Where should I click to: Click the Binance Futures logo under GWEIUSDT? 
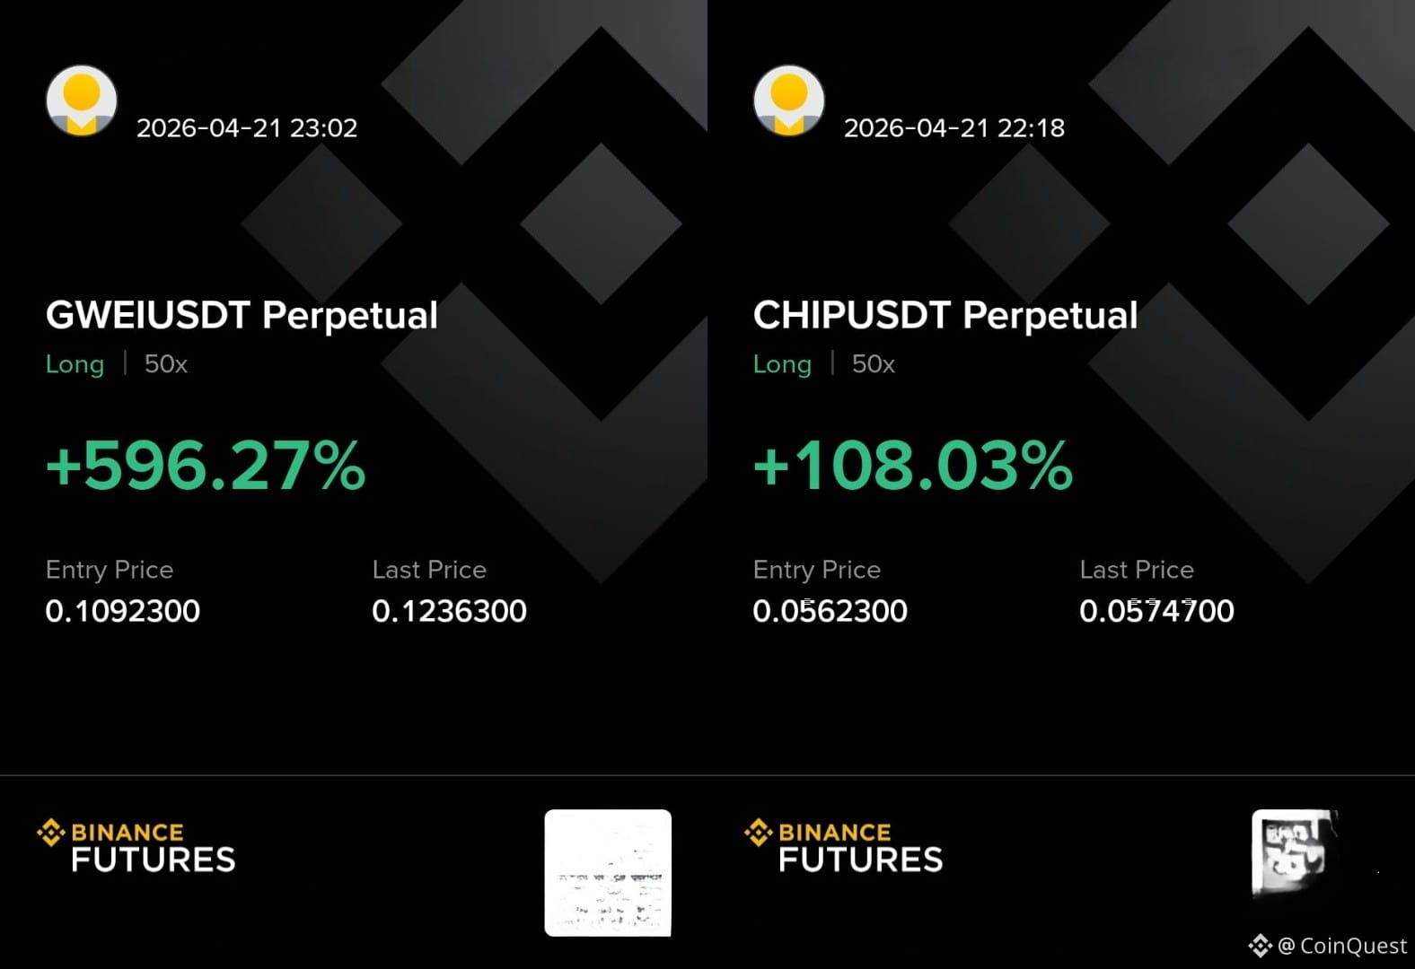(136, 845)
